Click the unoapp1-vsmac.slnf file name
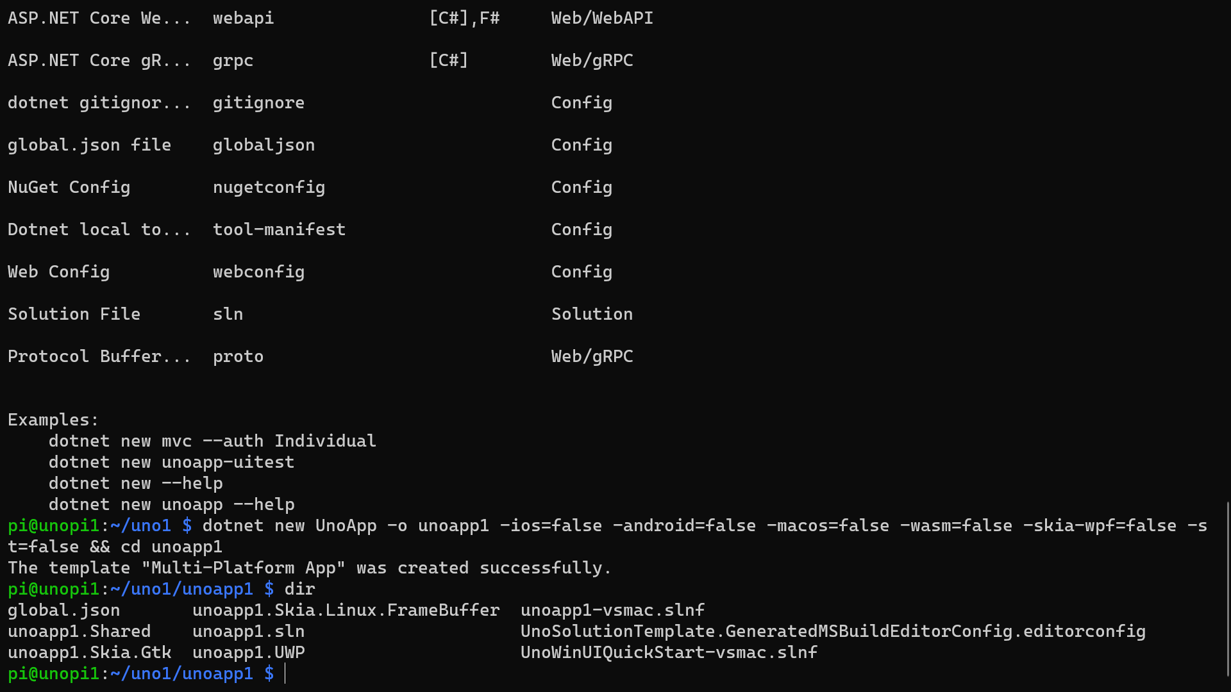 point(612,610)
